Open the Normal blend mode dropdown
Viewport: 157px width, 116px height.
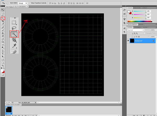pyautogui.click(x=136, y=30)
